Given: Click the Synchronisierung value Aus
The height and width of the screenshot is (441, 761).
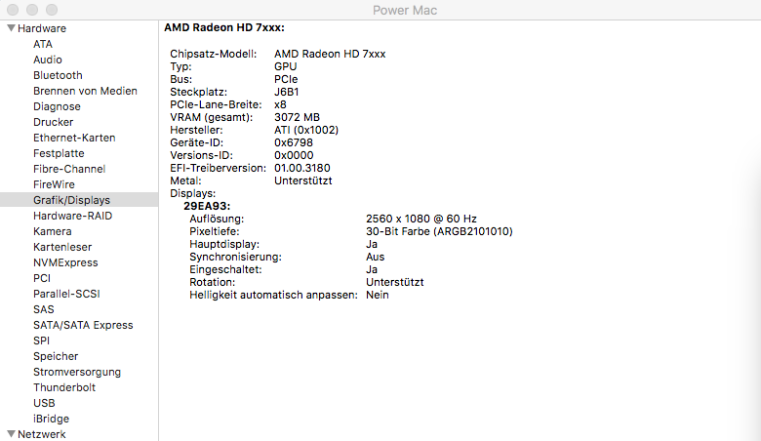Looking at the screenshot, I should tap(376, 257).
